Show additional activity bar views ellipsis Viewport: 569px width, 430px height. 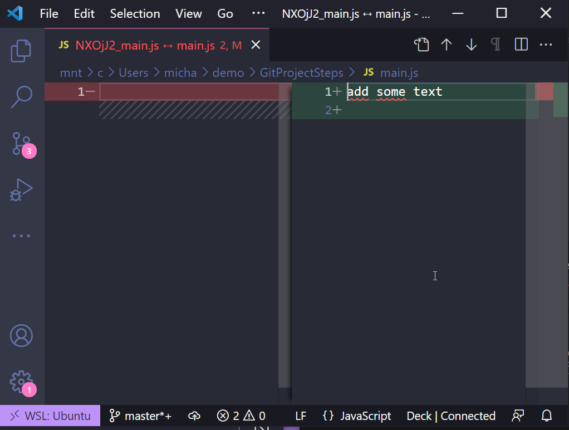point(22,236)
